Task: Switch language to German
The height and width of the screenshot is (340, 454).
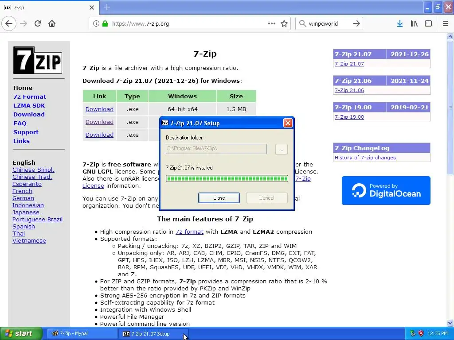Action: (23, 198)
